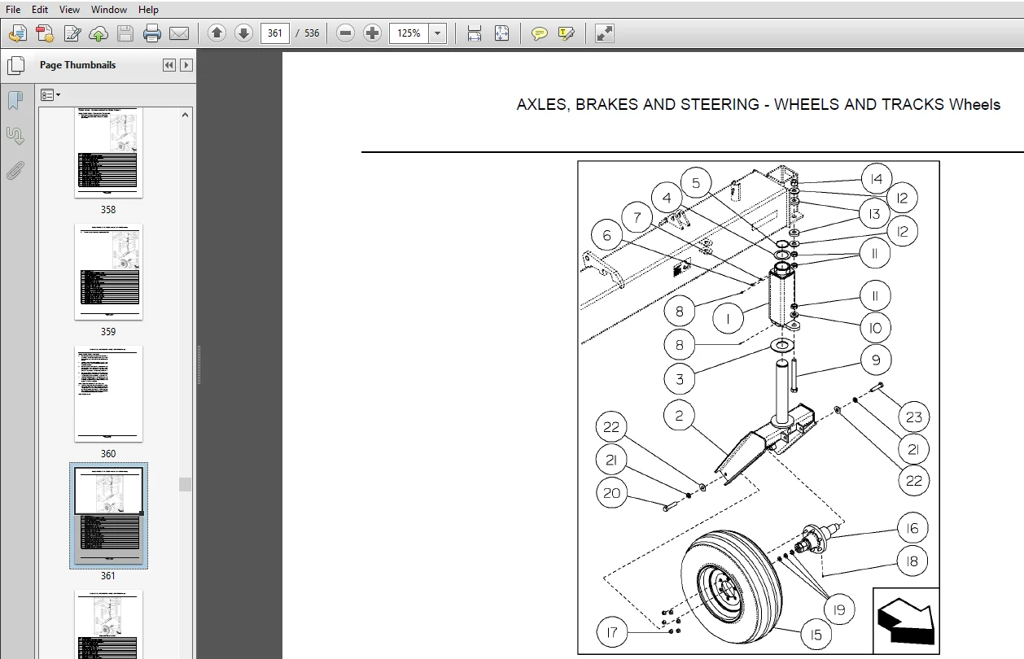Click the fit width scrolling icon
Screen dimensions: 1024x659
(475, 33)
